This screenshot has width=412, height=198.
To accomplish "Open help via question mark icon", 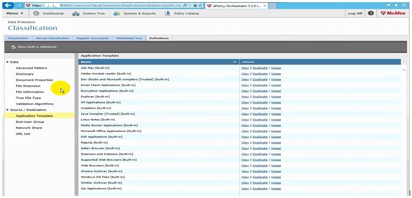I will pyautogui.click(x=371, y=13).
